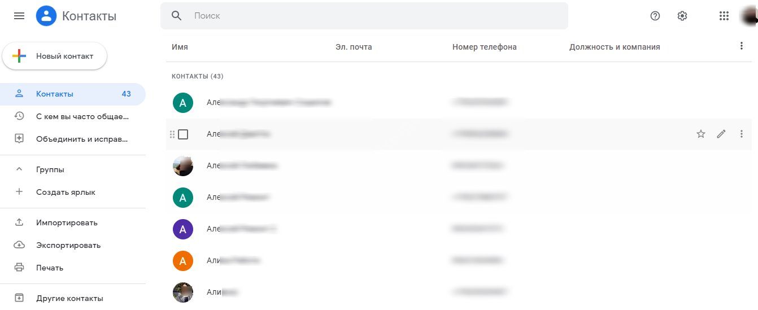This screenshot has height=310, width=758.
Task: Tick the checkbox on the hovered contact
Action: [x=183, y=134]
